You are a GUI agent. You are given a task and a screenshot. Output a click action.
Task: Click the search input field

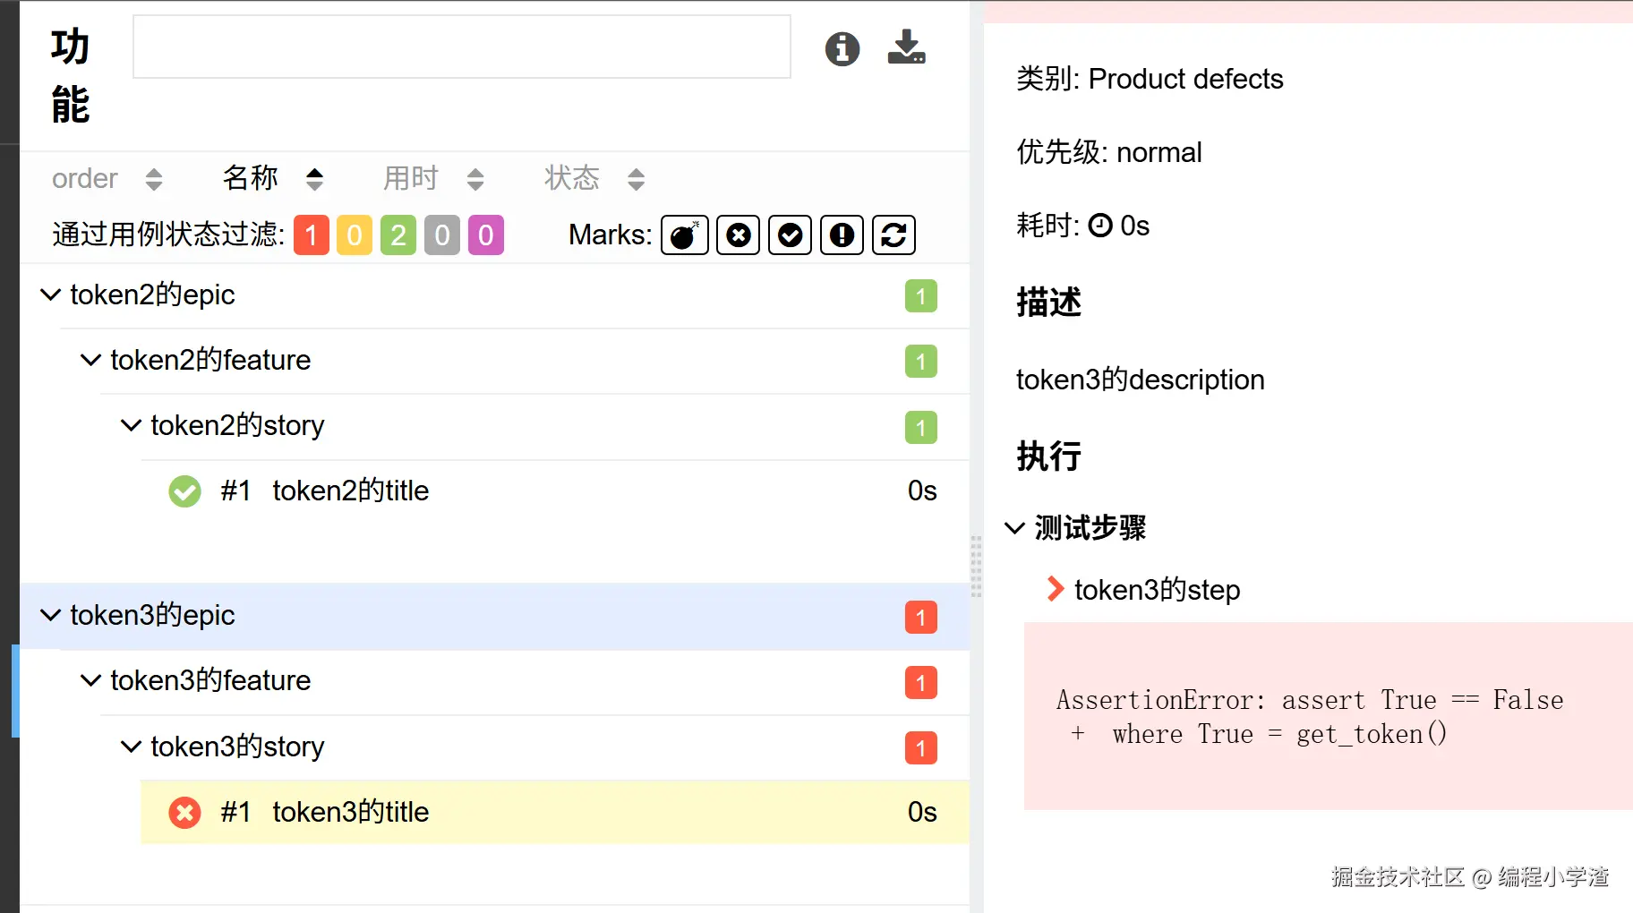click(461, 47)
